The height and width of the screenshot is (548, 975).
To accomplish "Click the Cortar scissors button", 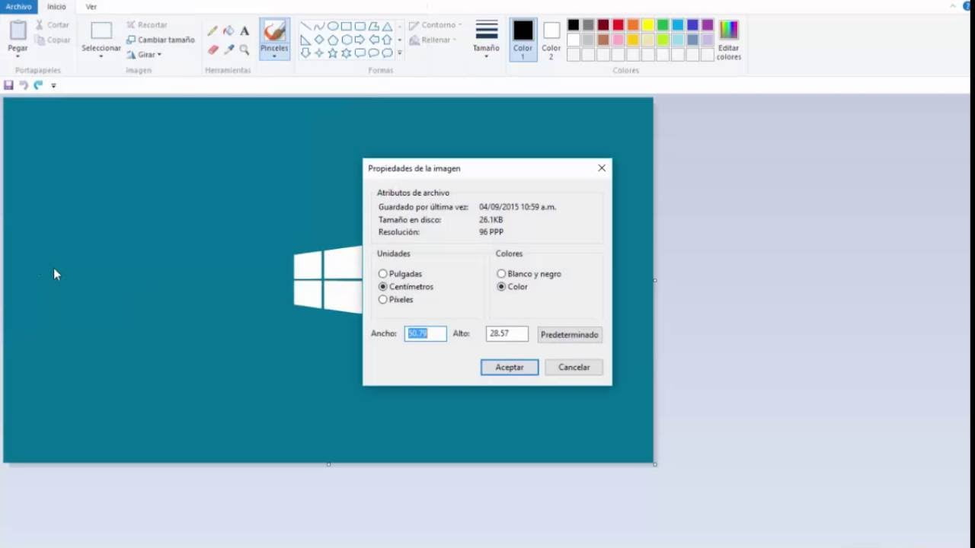I will [53, 24].
